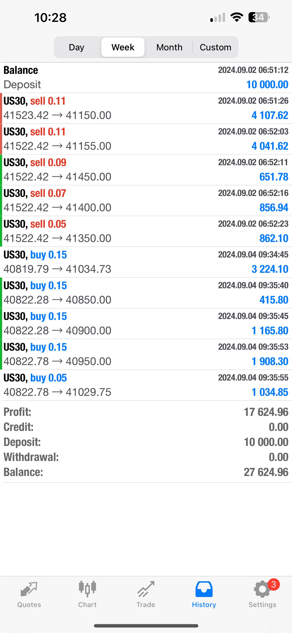The image size is (292, 633).
Task: Tap the 4 107.62 profit amount
Action: (269, 116)
